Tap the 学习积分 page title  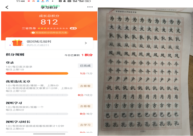(x=49, y=8)
